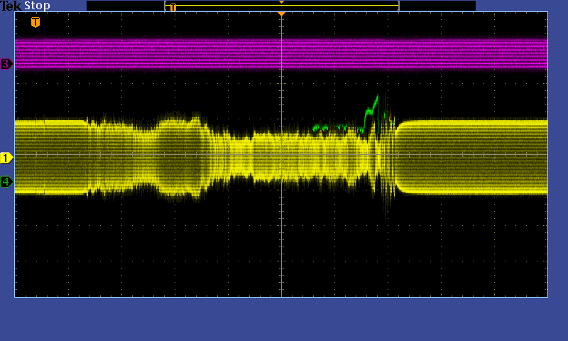Viewport: 568px width, 341px height.
Task: Click the dark record bar right of bracket
Action: click(x=437, y=6)
